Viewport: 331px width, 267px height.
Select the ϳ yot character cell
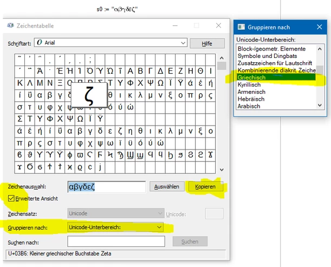[x=100, y=167]
